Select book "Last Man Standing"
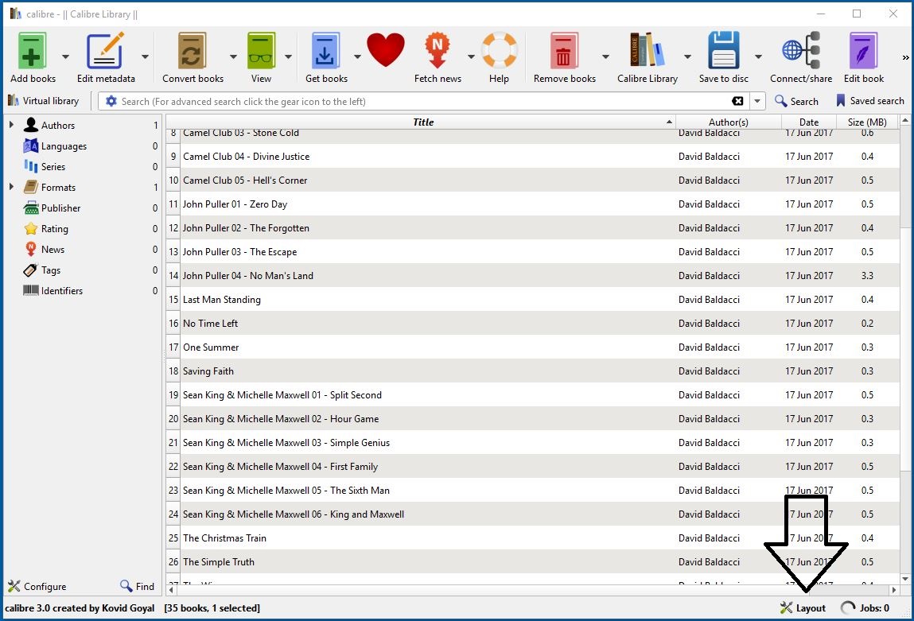Screen dimensions: 914x621 [221, 300]
